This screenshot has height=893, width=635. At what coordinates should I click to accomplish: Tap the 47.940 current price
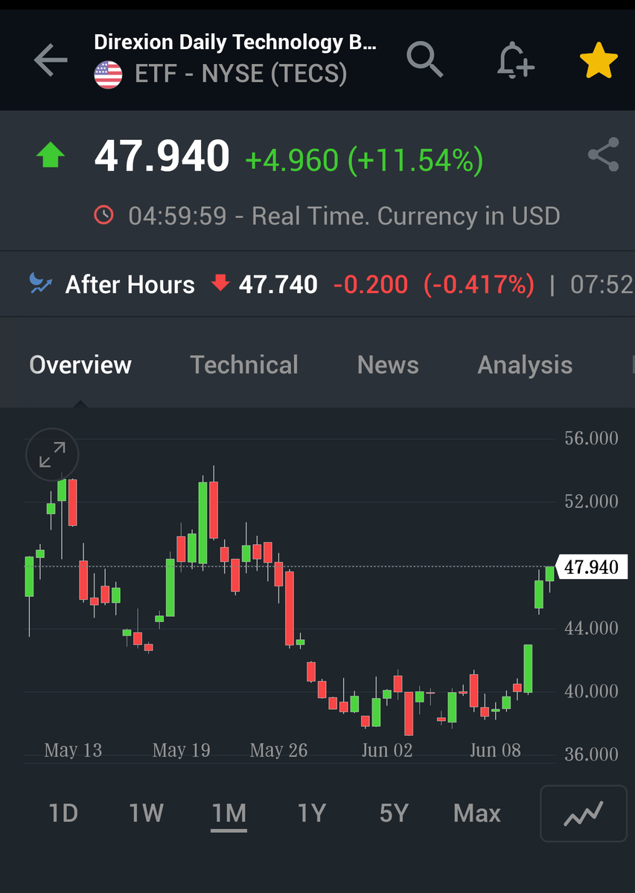(162, 156)
